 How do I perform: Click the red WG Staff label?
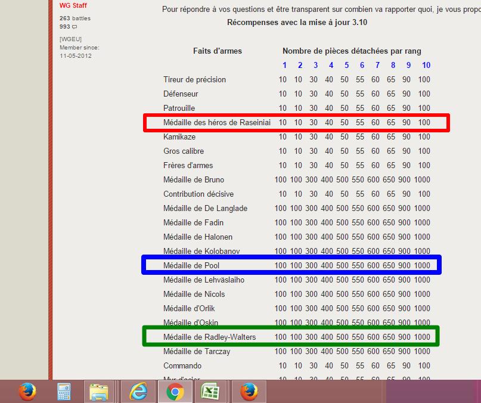coord(73,5)
